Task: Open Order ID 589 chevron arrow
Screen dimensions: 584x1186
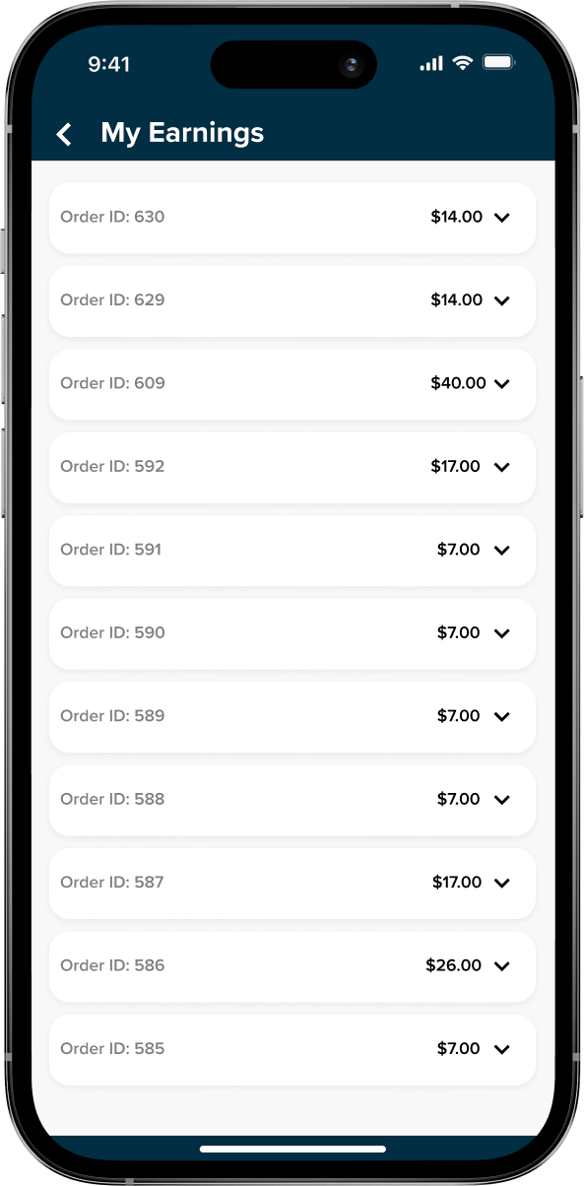Action: click(501, 716)
